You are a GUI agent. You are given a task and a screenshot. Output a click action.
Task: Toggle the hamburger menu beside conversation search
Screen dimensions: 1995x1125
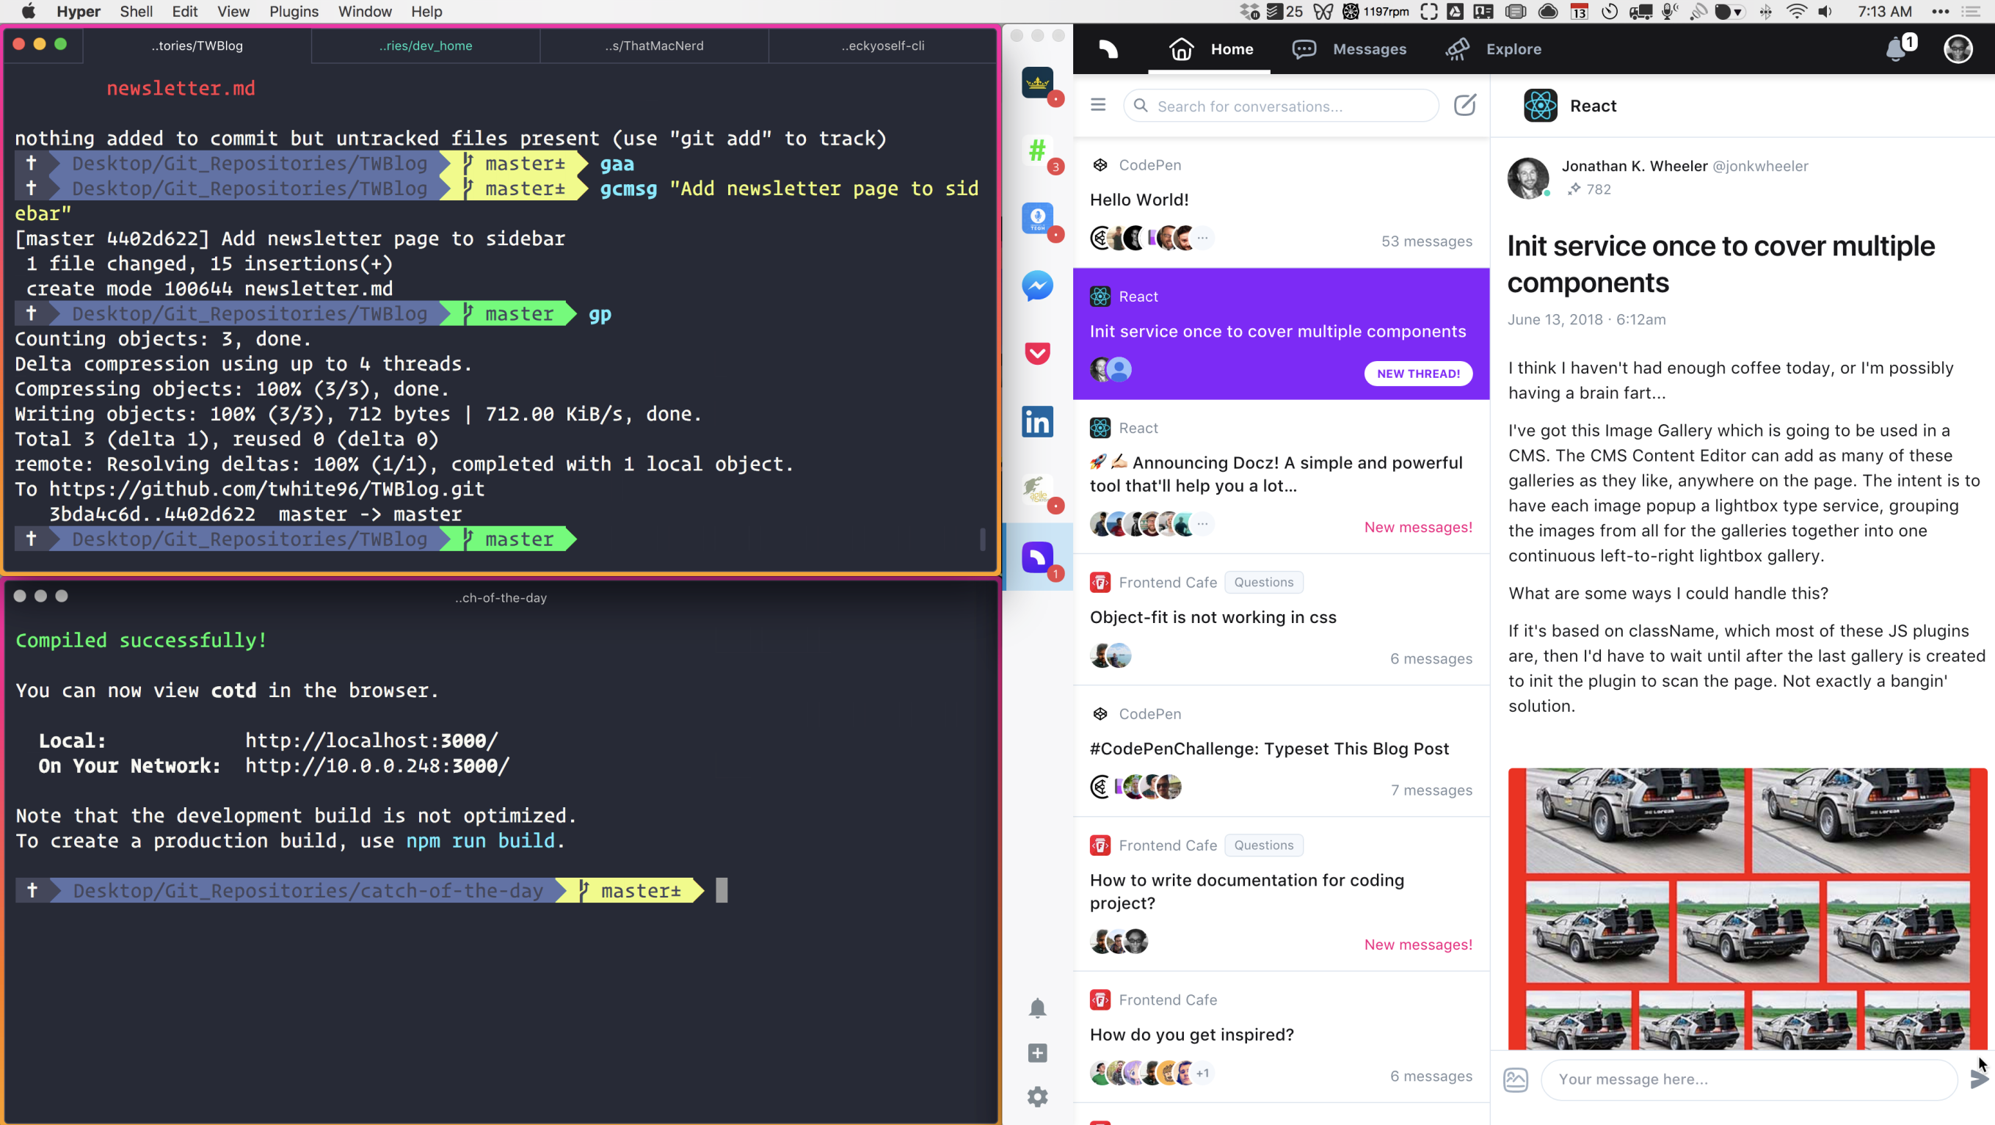coord(1098,104)
